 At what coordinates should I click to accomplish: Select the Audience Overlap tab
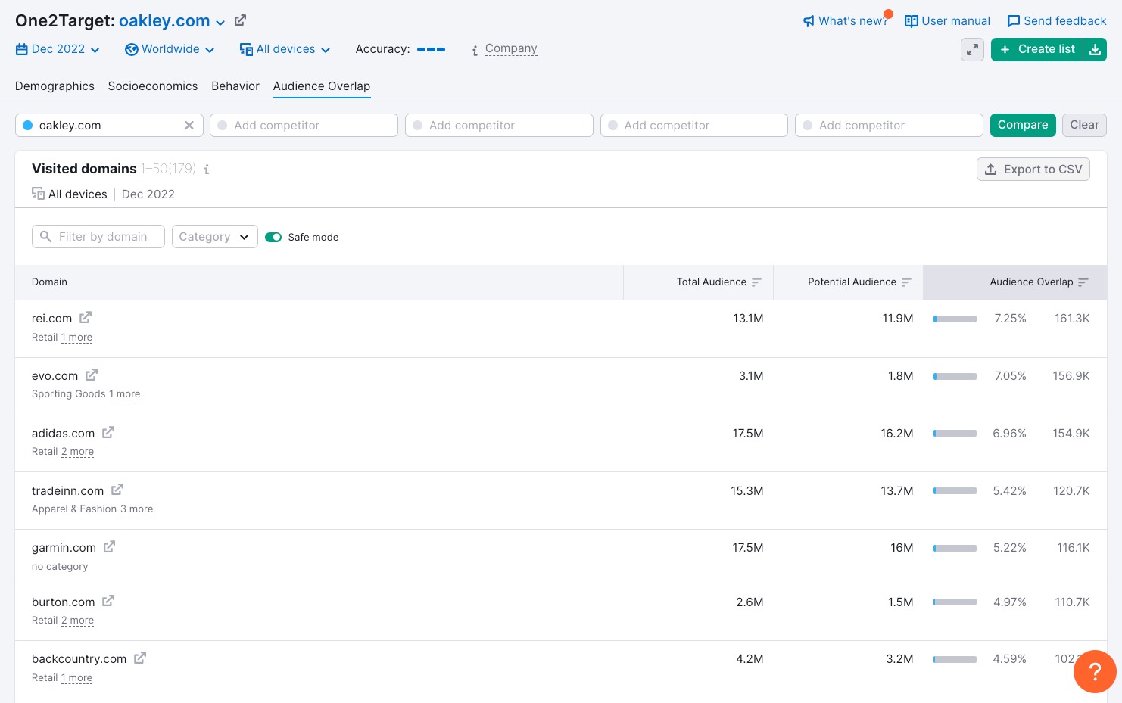pos(322,86)
